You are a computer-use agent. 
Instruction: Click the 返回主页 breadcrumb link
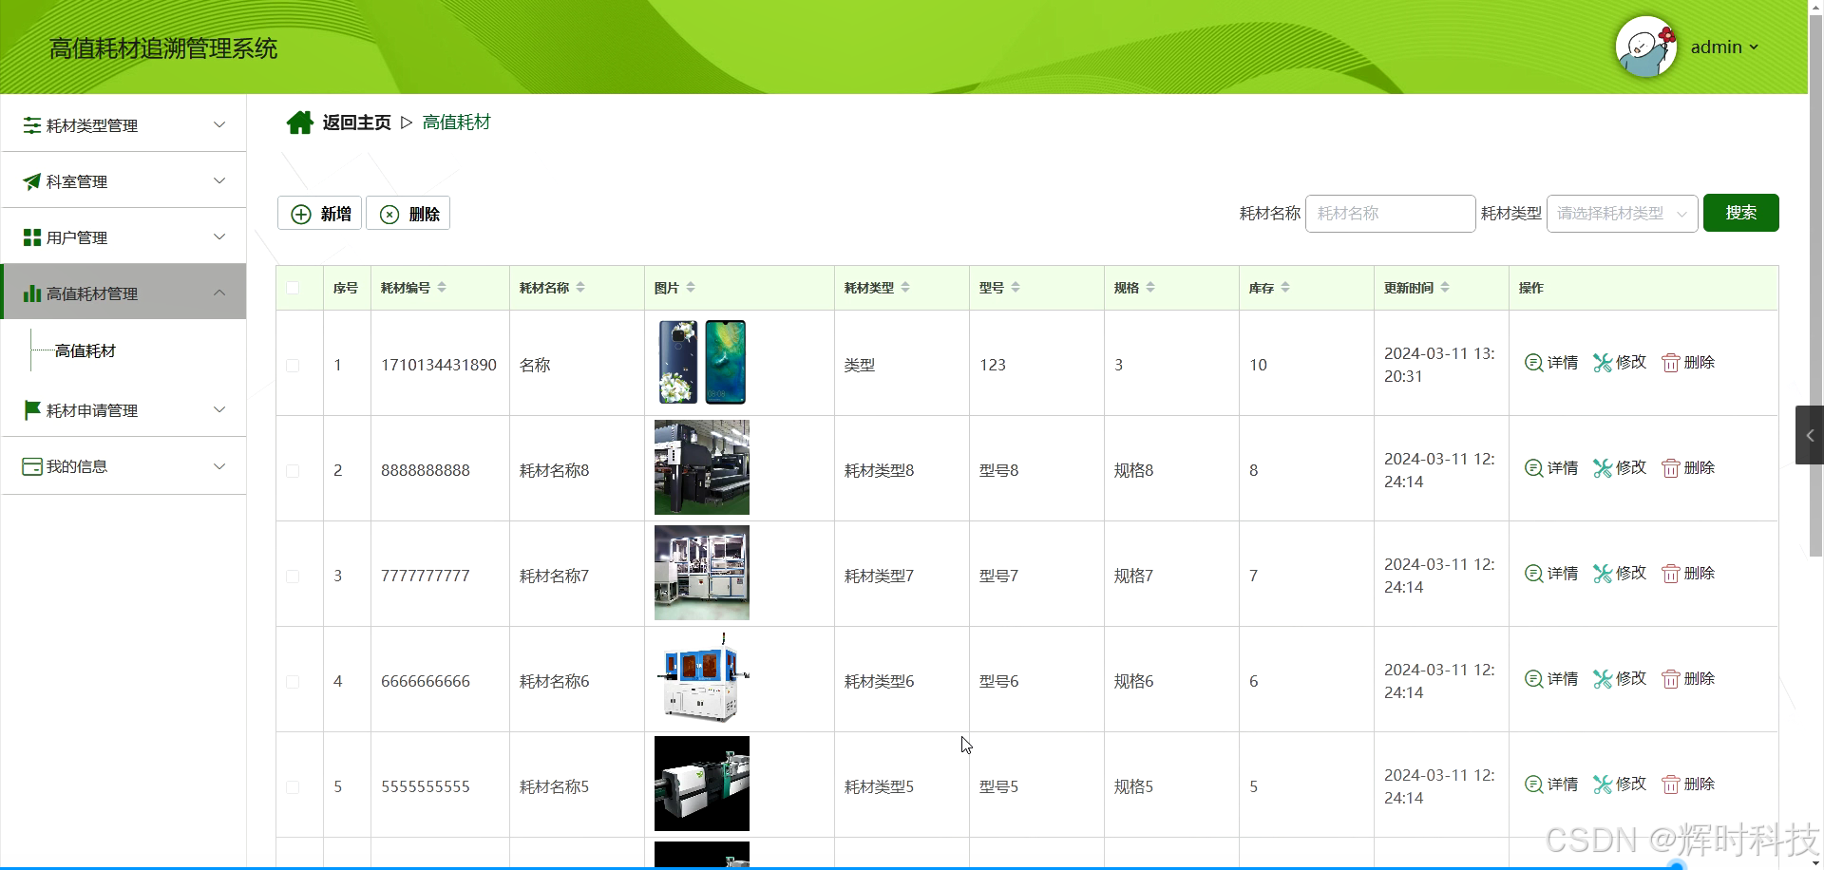point(356,123)
